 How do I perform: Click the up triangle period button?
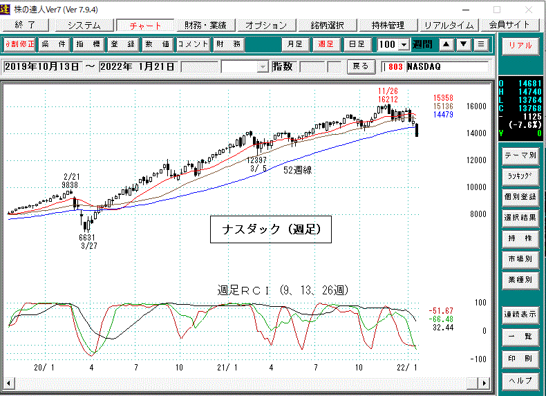point(446,44)
